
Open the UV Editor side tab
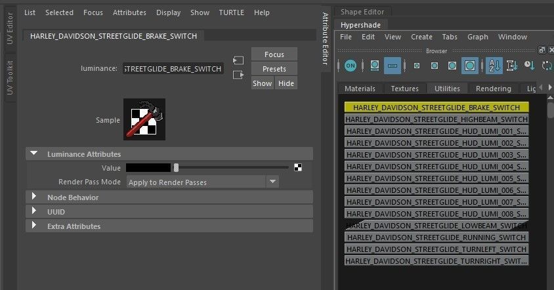point(10,29)
